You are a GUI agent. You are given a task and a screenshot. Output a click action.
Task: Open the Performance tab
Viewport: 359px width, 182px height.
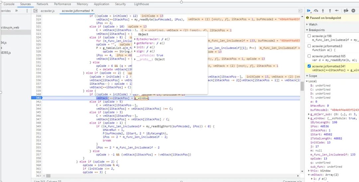62,4
